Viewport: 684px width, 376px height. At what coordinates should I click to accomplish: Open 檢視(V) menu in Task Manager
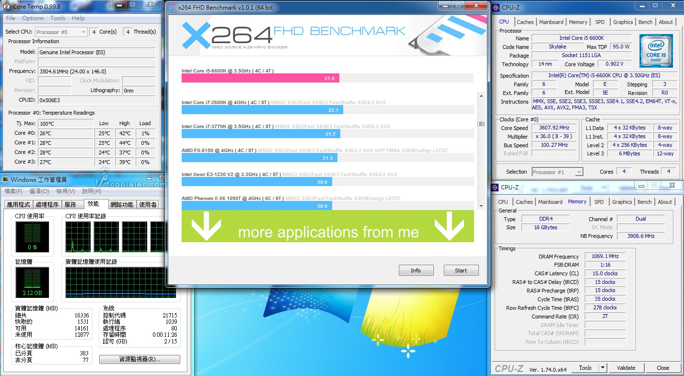pos(65,191)
